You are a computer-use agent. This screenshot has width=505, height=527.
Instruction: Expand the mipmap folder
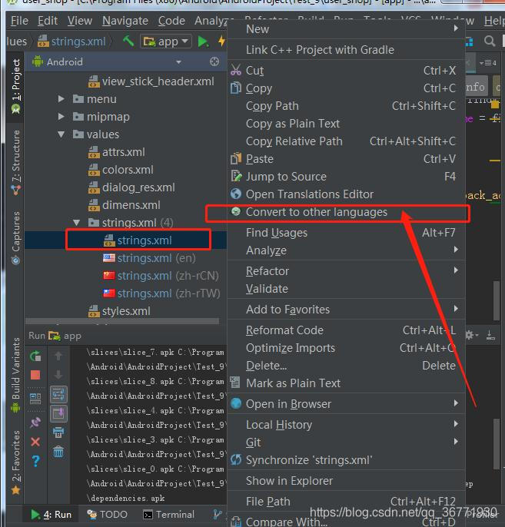pyautogui.click(x=61, y=117)
